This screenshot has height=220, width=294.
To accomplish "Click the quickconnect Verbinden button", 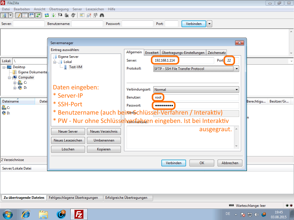I will 194,24.
